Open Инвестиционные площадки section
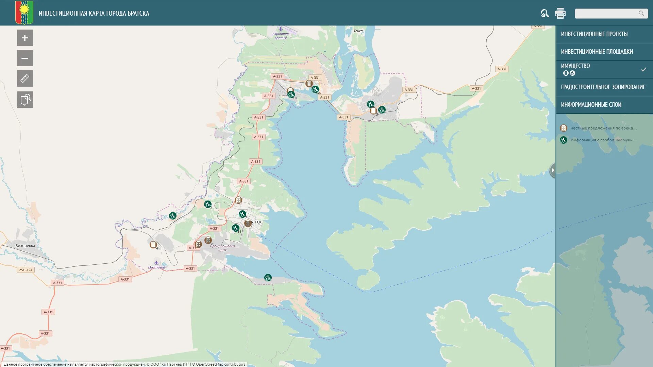The image size is (653, 367). 604,52
